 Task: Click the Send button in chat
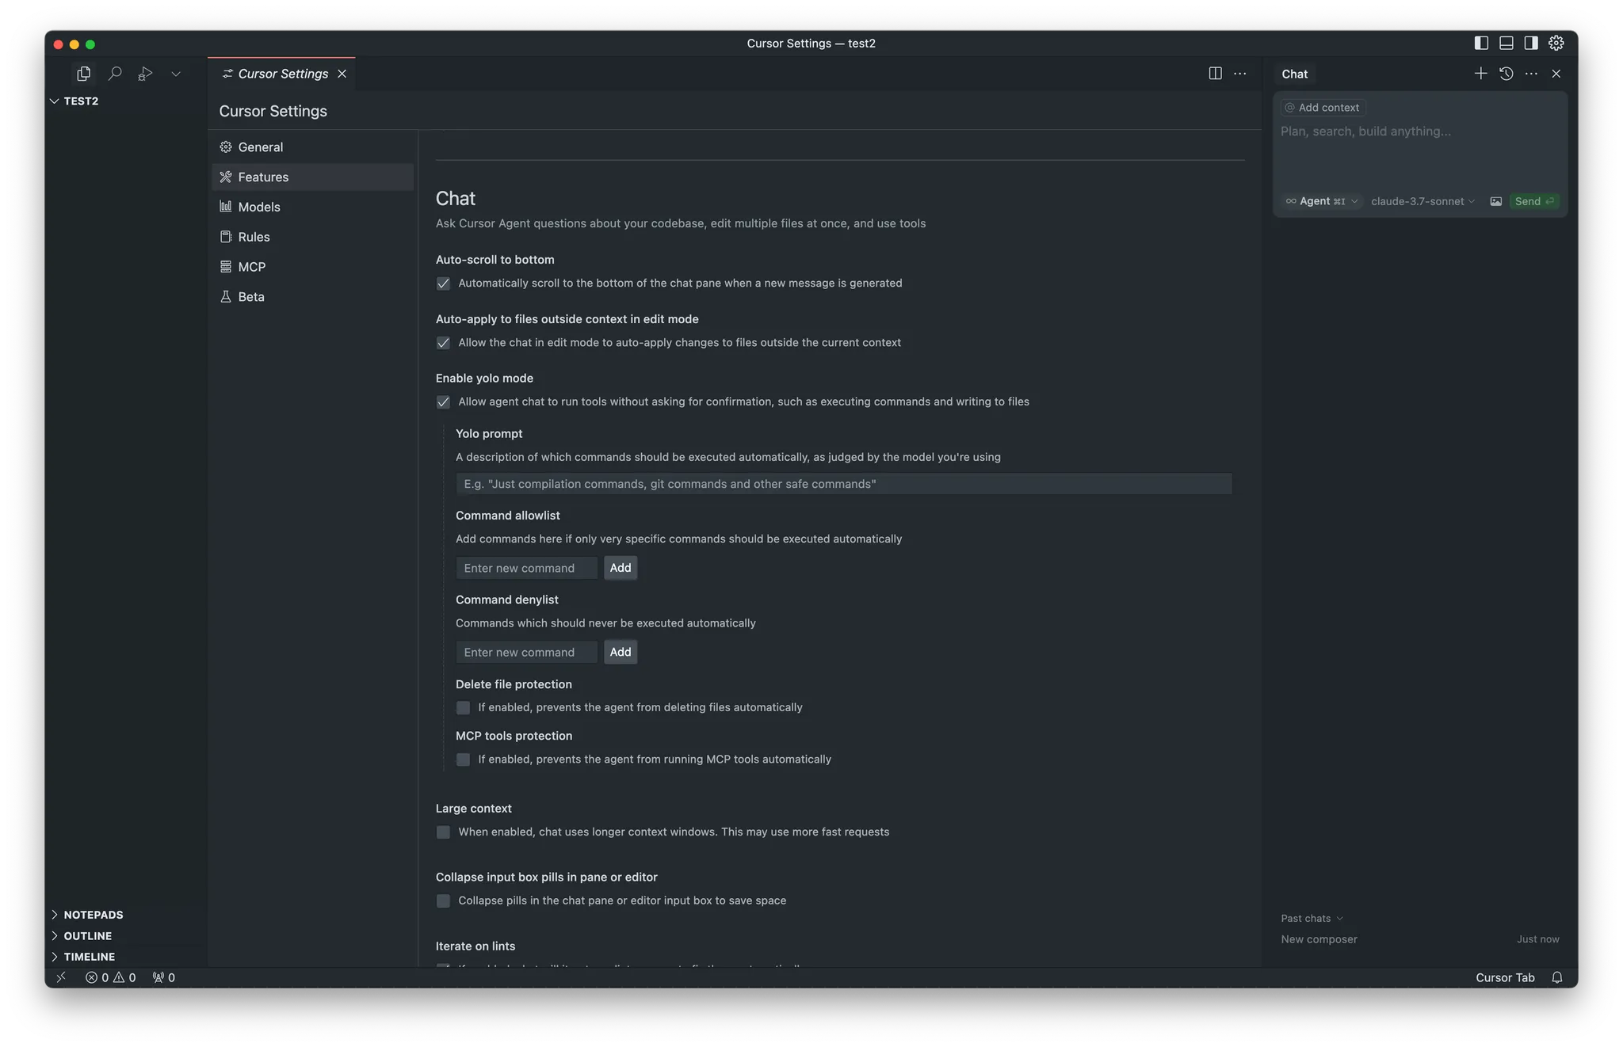1533,201
